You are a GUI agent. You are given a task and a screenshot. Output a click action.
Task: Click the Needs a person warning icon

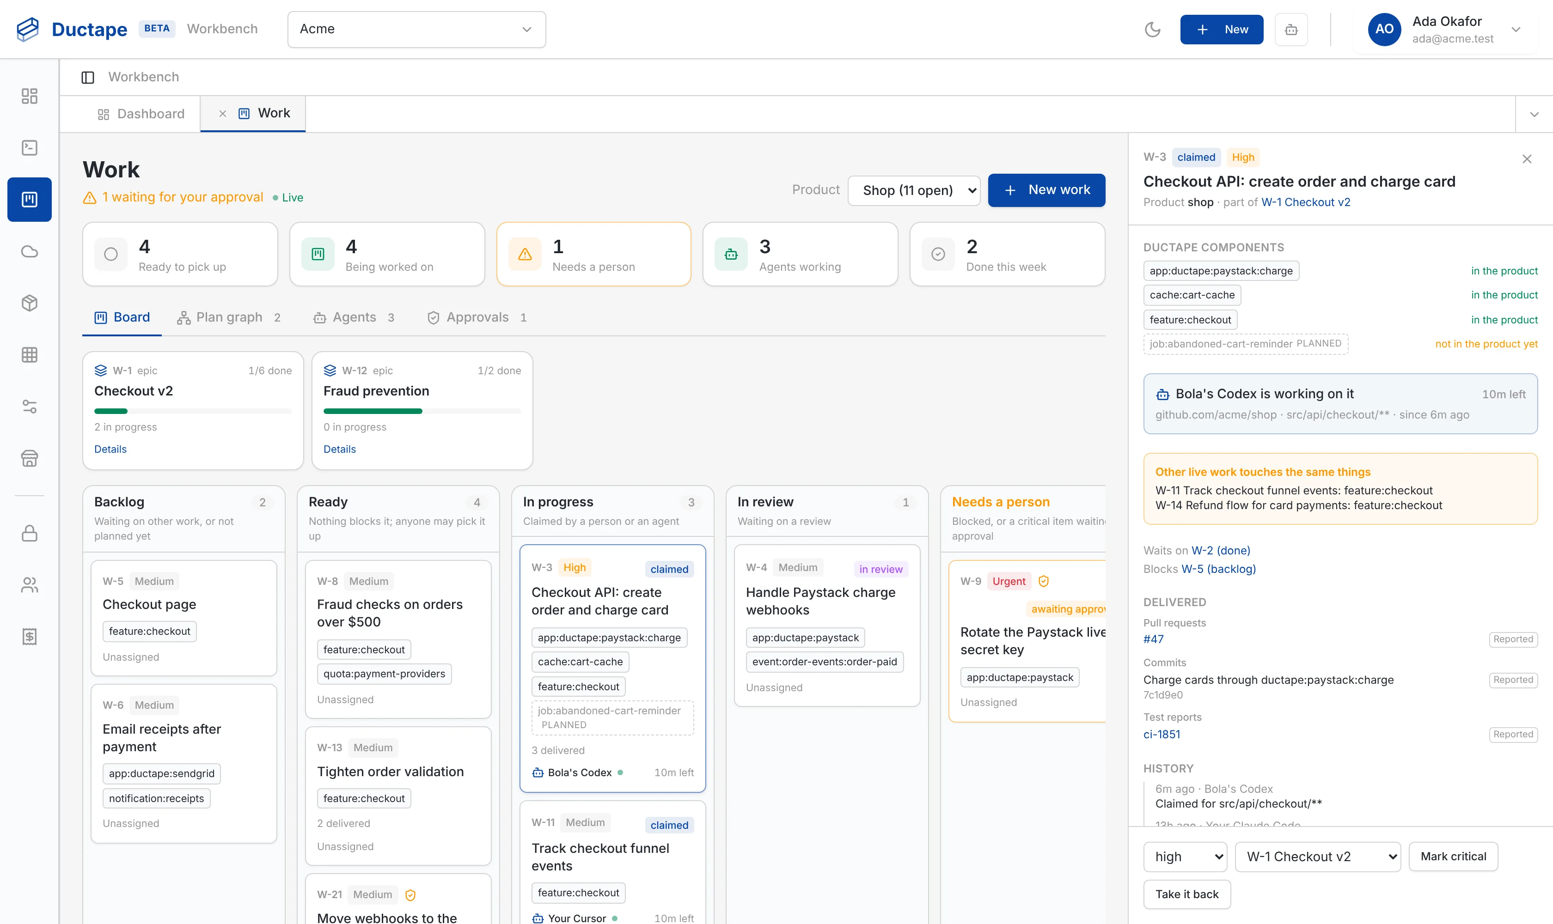(525, 254)
